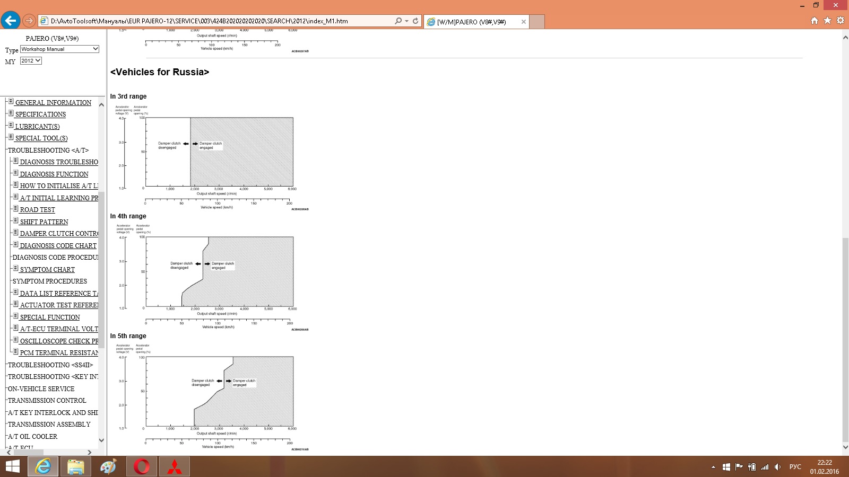
Task: Click the main page vertical scrollbar thumb
Action: pyautogui.click(x=845, y=339)
